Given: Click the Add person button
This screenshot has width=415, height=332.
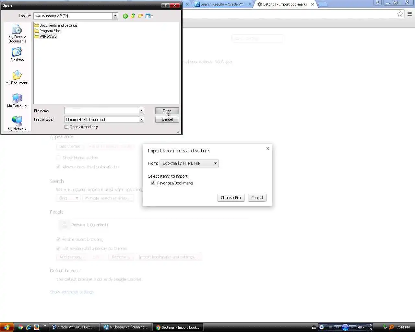Looking at the screenshot, I should (x=71, y=257).
